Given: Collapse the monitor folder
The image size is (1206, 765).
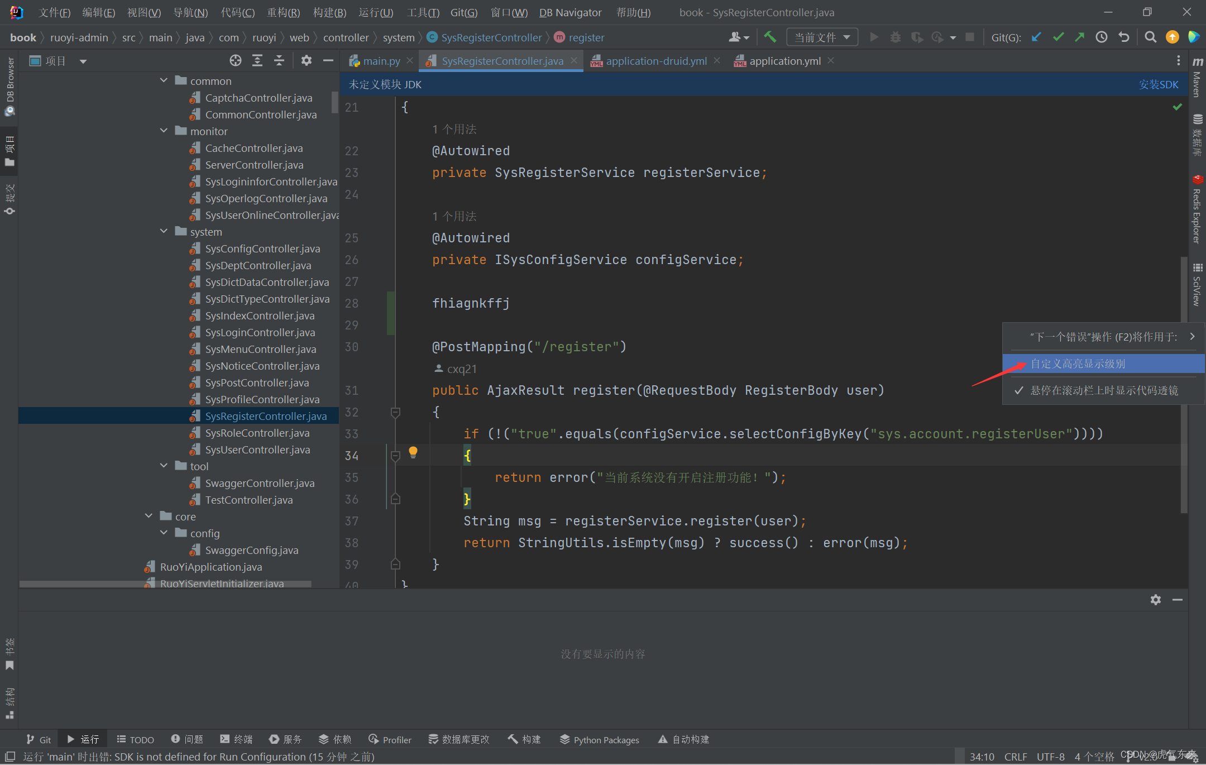Looking at the screenshot, I should (164, 131).
